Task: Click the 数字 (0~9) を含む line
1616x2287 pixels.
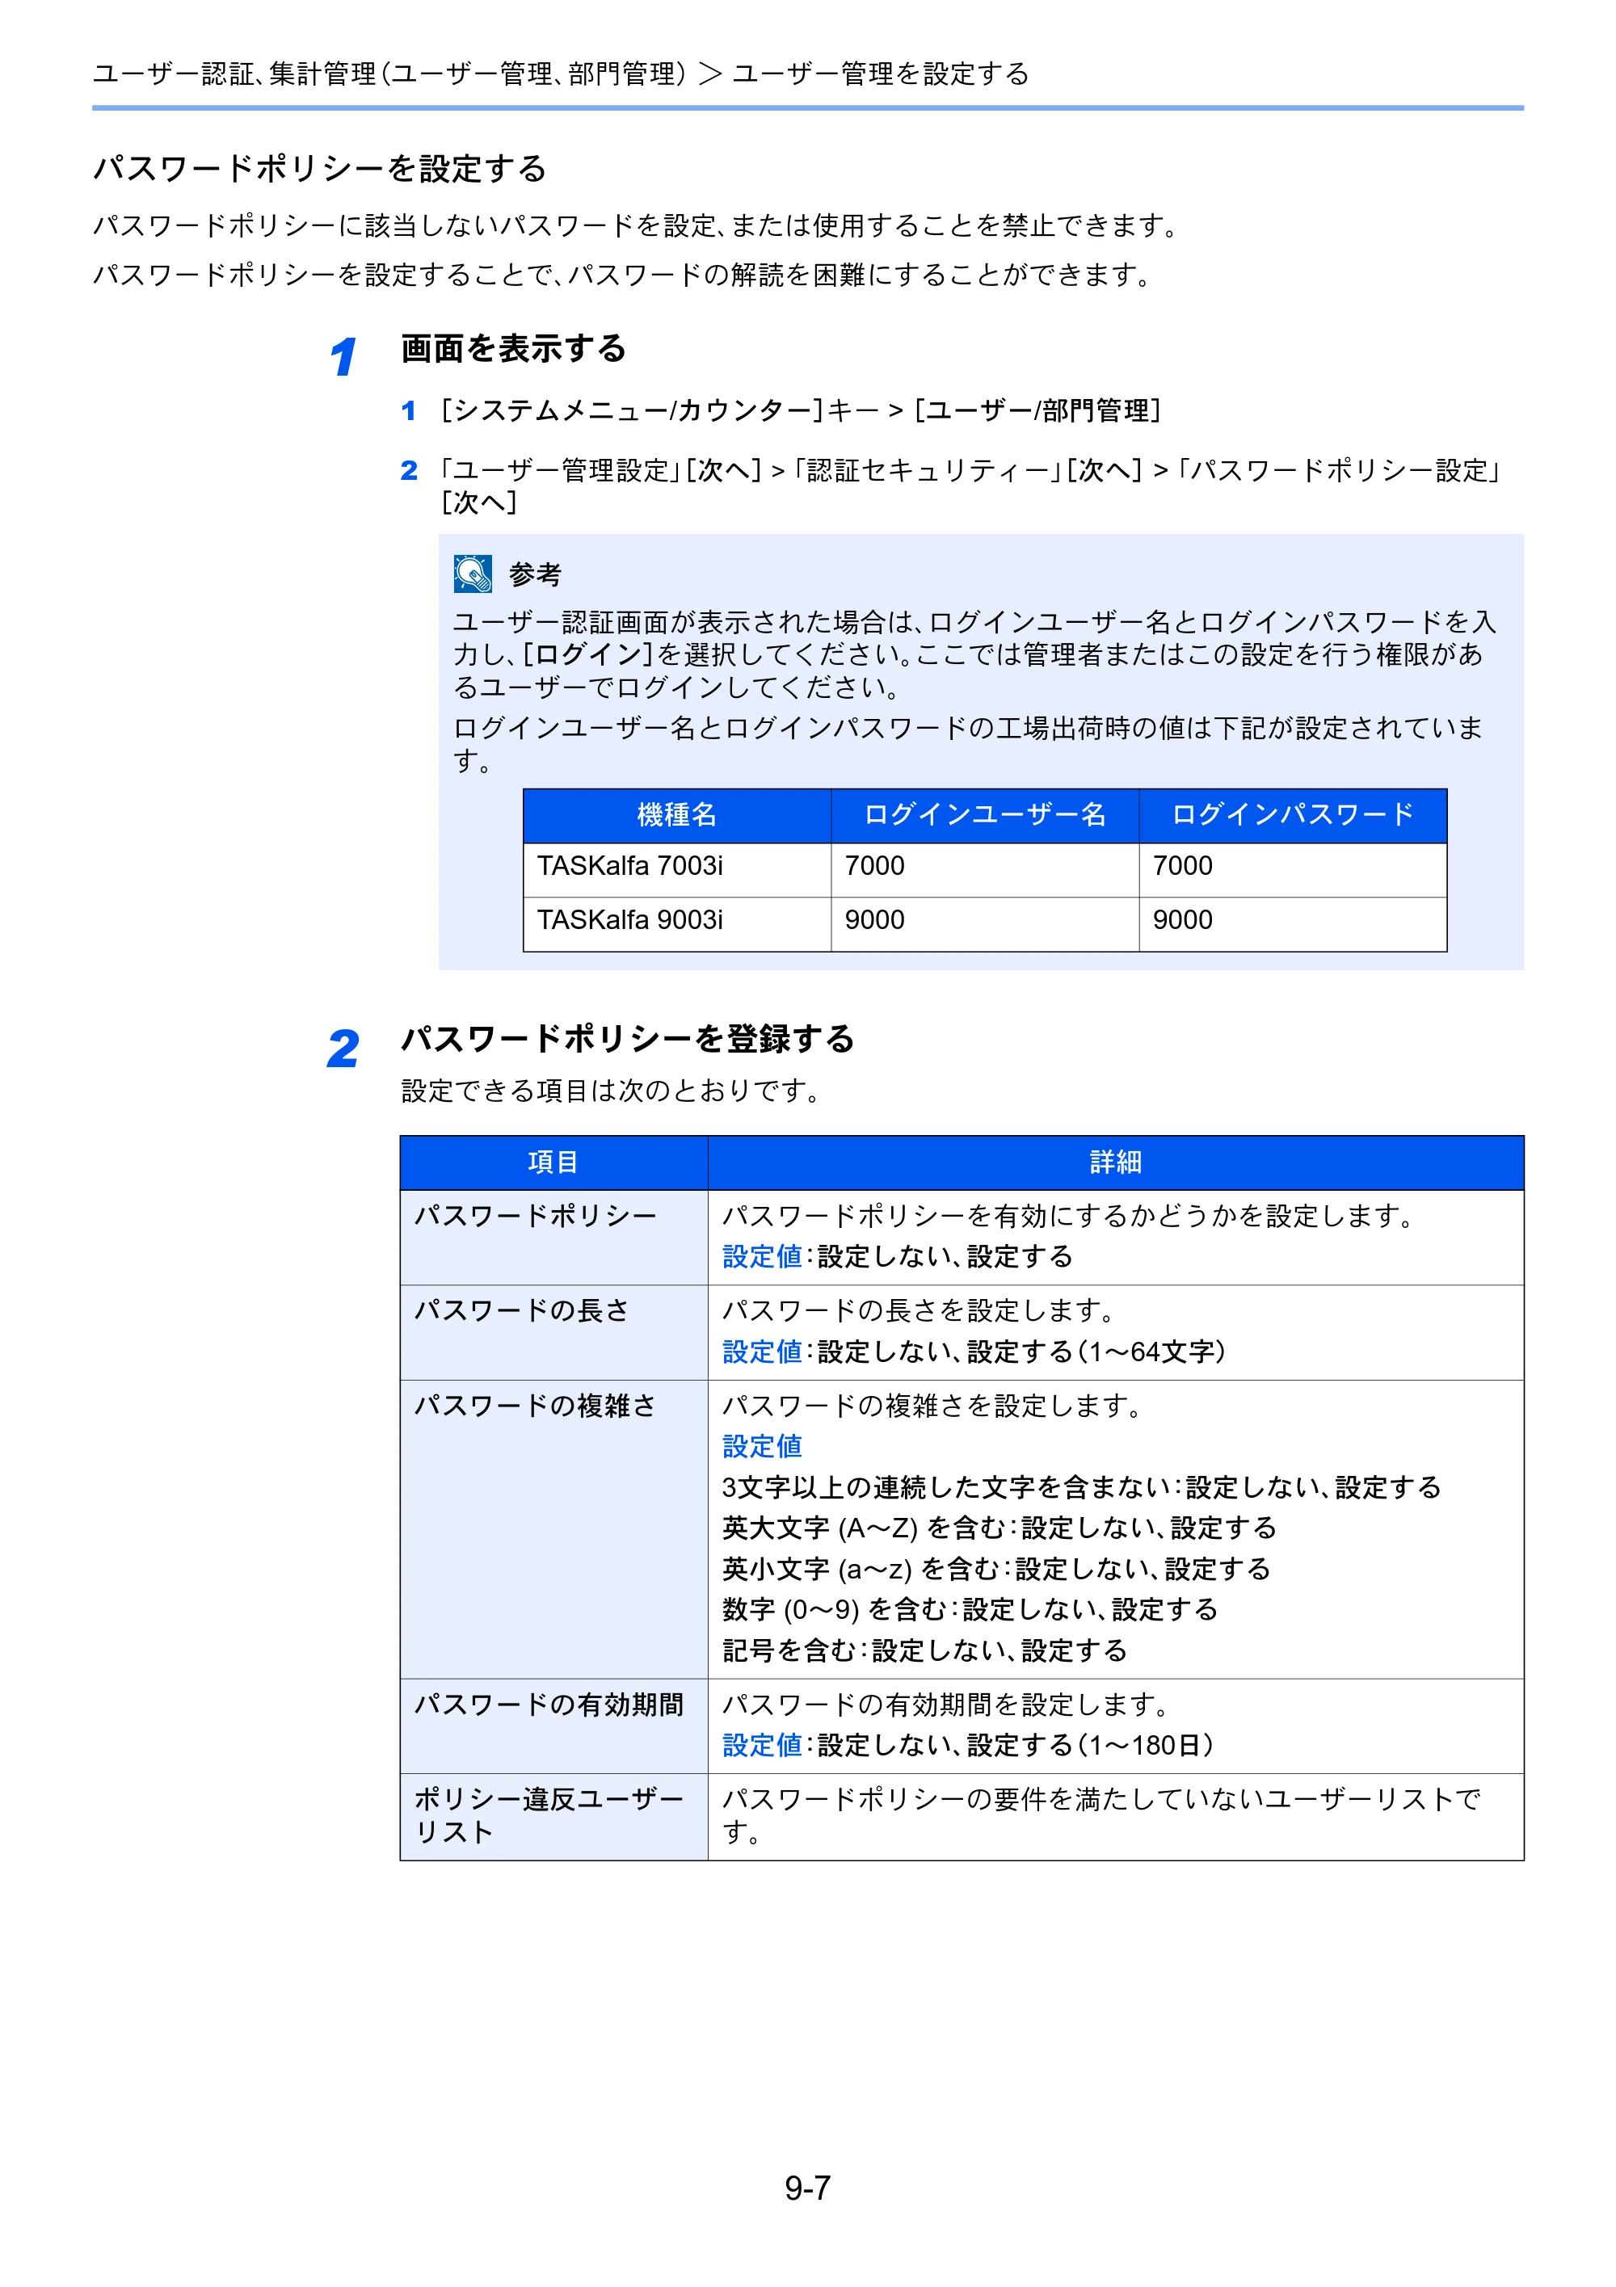Action: pos(970,1610)
